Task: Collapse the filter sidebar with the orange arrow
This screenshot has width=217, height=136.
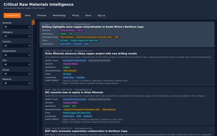Action: pyautogui.click(x=33, y=22)
